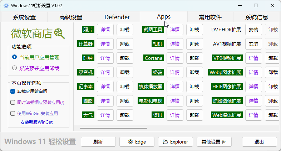Uninstall 画图 app

tap(125, 101)
